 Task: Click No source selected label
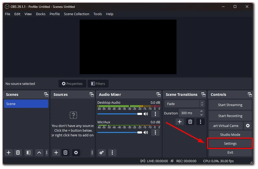[20, 84]
